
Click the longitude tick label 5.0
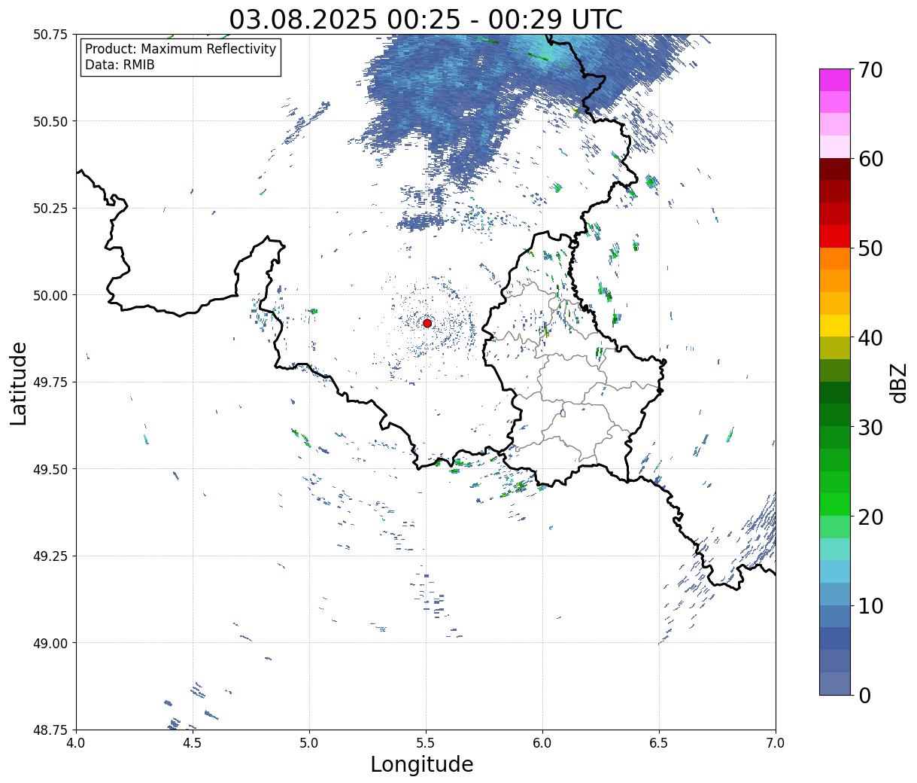pyautogui.click(x=309, y=742)
